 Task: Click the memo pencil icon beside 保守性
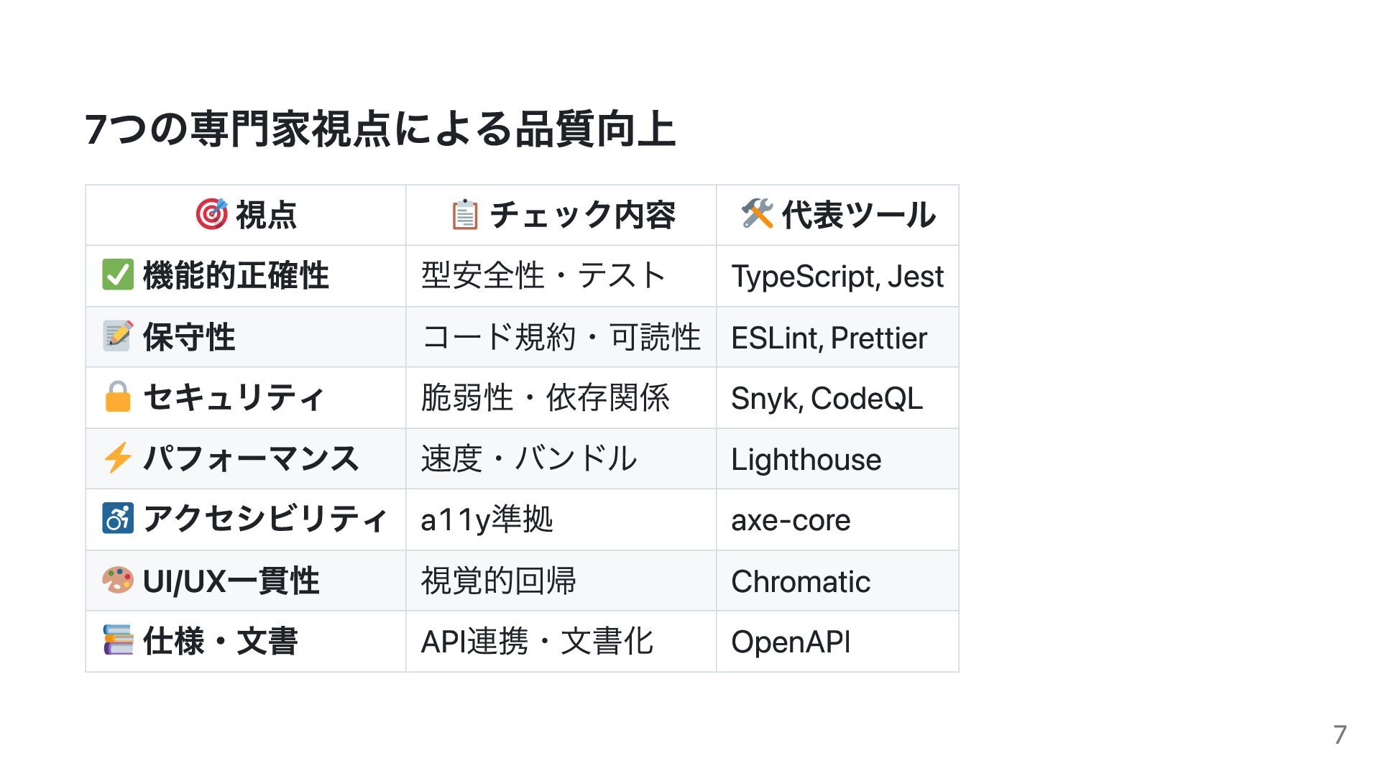pos(118,336)
